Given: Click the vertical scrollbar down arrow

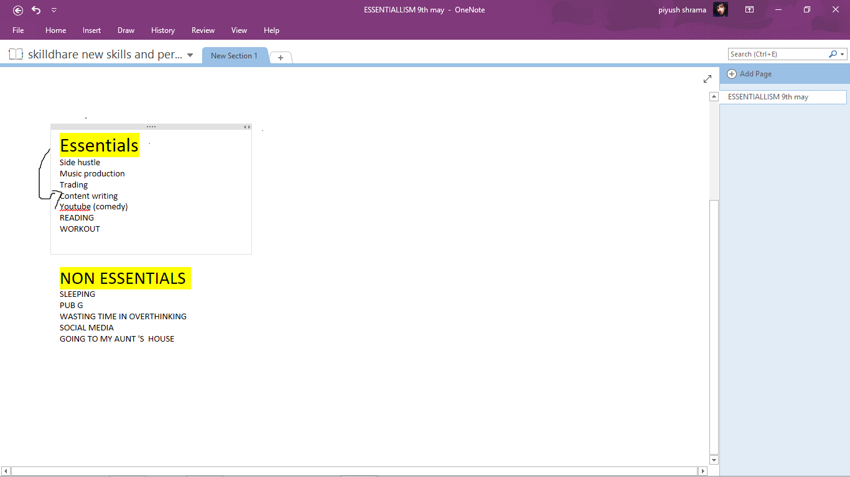Looking at the screenshot, I should (714, 460).
